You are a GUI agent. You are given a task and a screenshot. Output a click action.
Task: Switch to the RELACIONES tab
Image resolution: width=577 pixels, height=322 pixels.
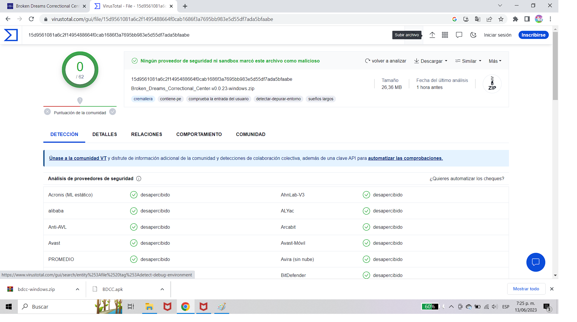pyautogui.click(x=147, y=134)
